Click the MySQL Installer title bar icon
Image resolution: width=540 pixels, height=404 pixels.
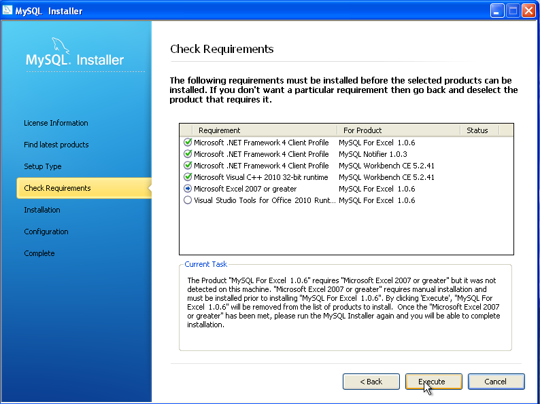[x=7, y=10]
